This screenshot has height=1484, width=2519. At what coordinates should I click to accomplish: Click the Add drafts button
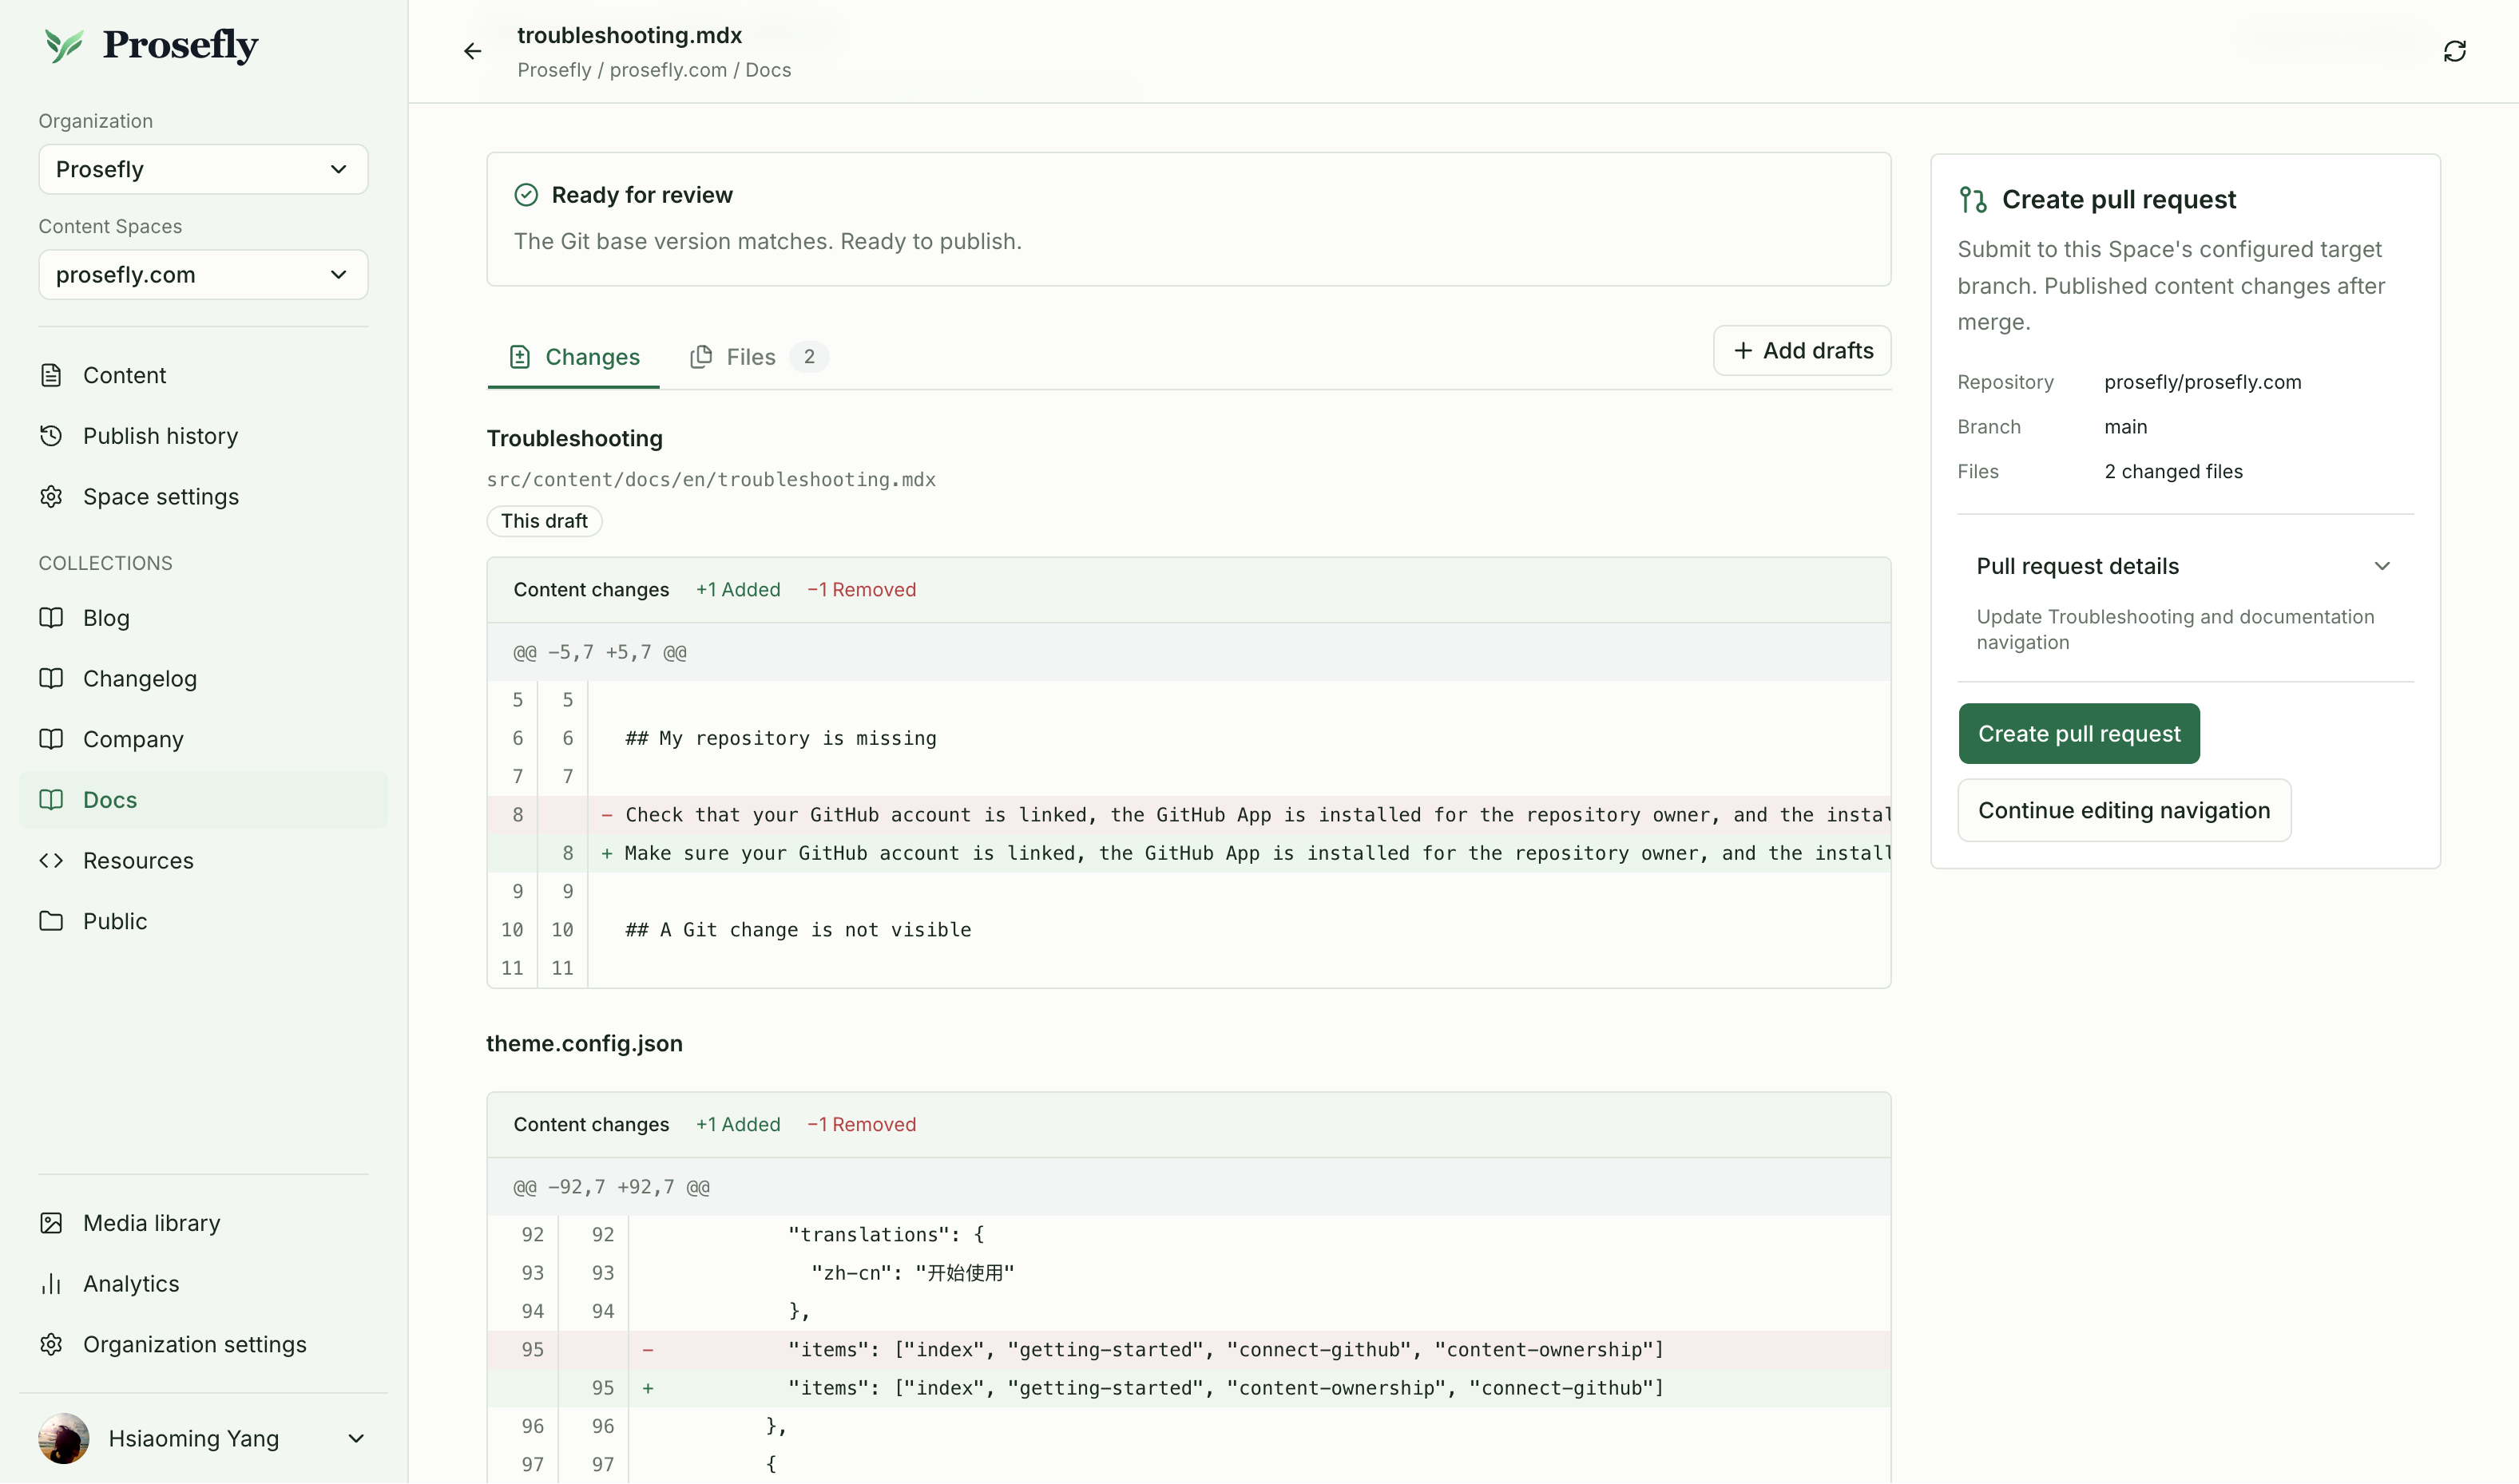tap(1802, 351)
